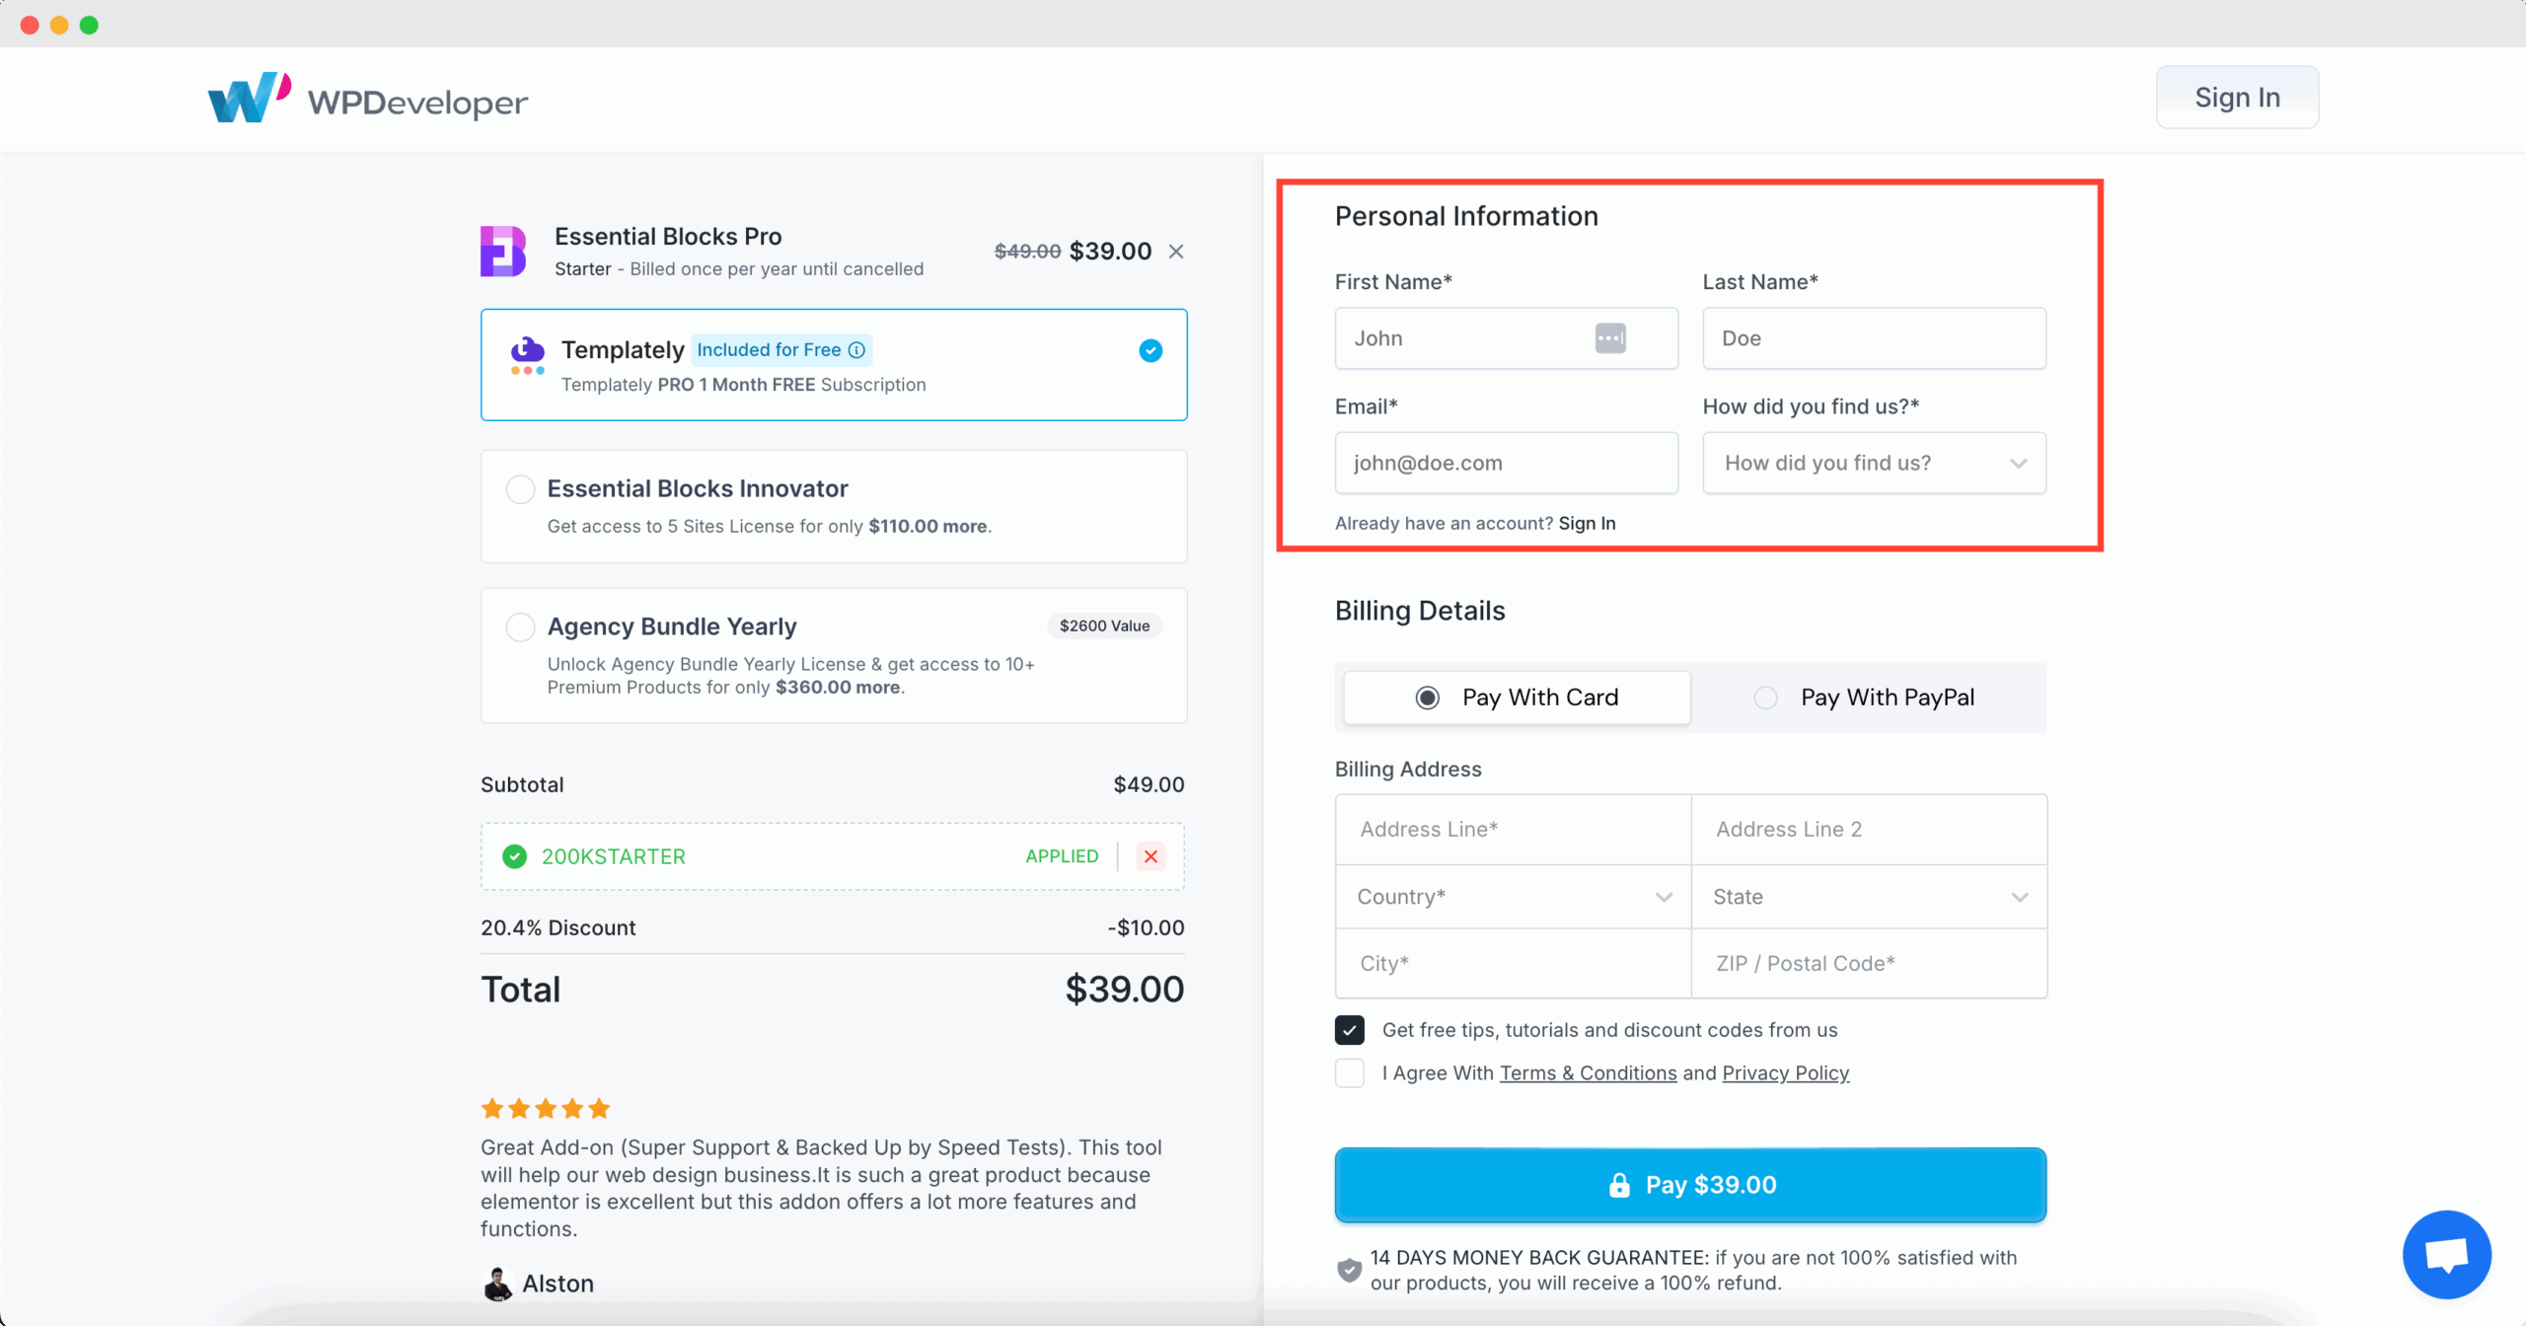Remove the Essential Blocks Pro item
Viewport: 2526px width, 1326px height.
click(x=1175, y=251)
